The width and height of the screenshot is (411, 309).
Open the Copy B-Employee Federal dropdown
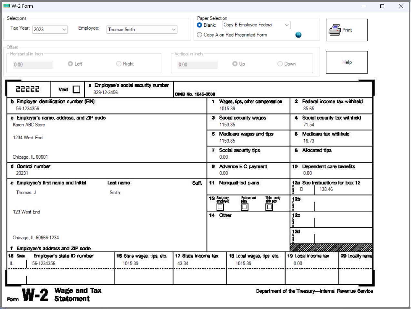pyautogui.click(x=256, y=25)
